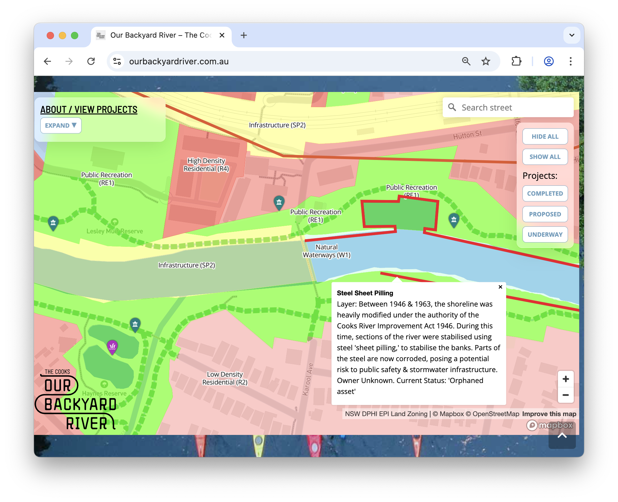Bookmark this page with star icon

point(486,61)
